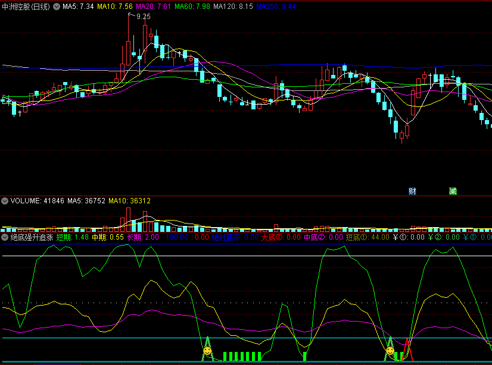Viewport: 492px width, 365px height.
Task: Click the right smiley face signal
Action: (390, 351)
